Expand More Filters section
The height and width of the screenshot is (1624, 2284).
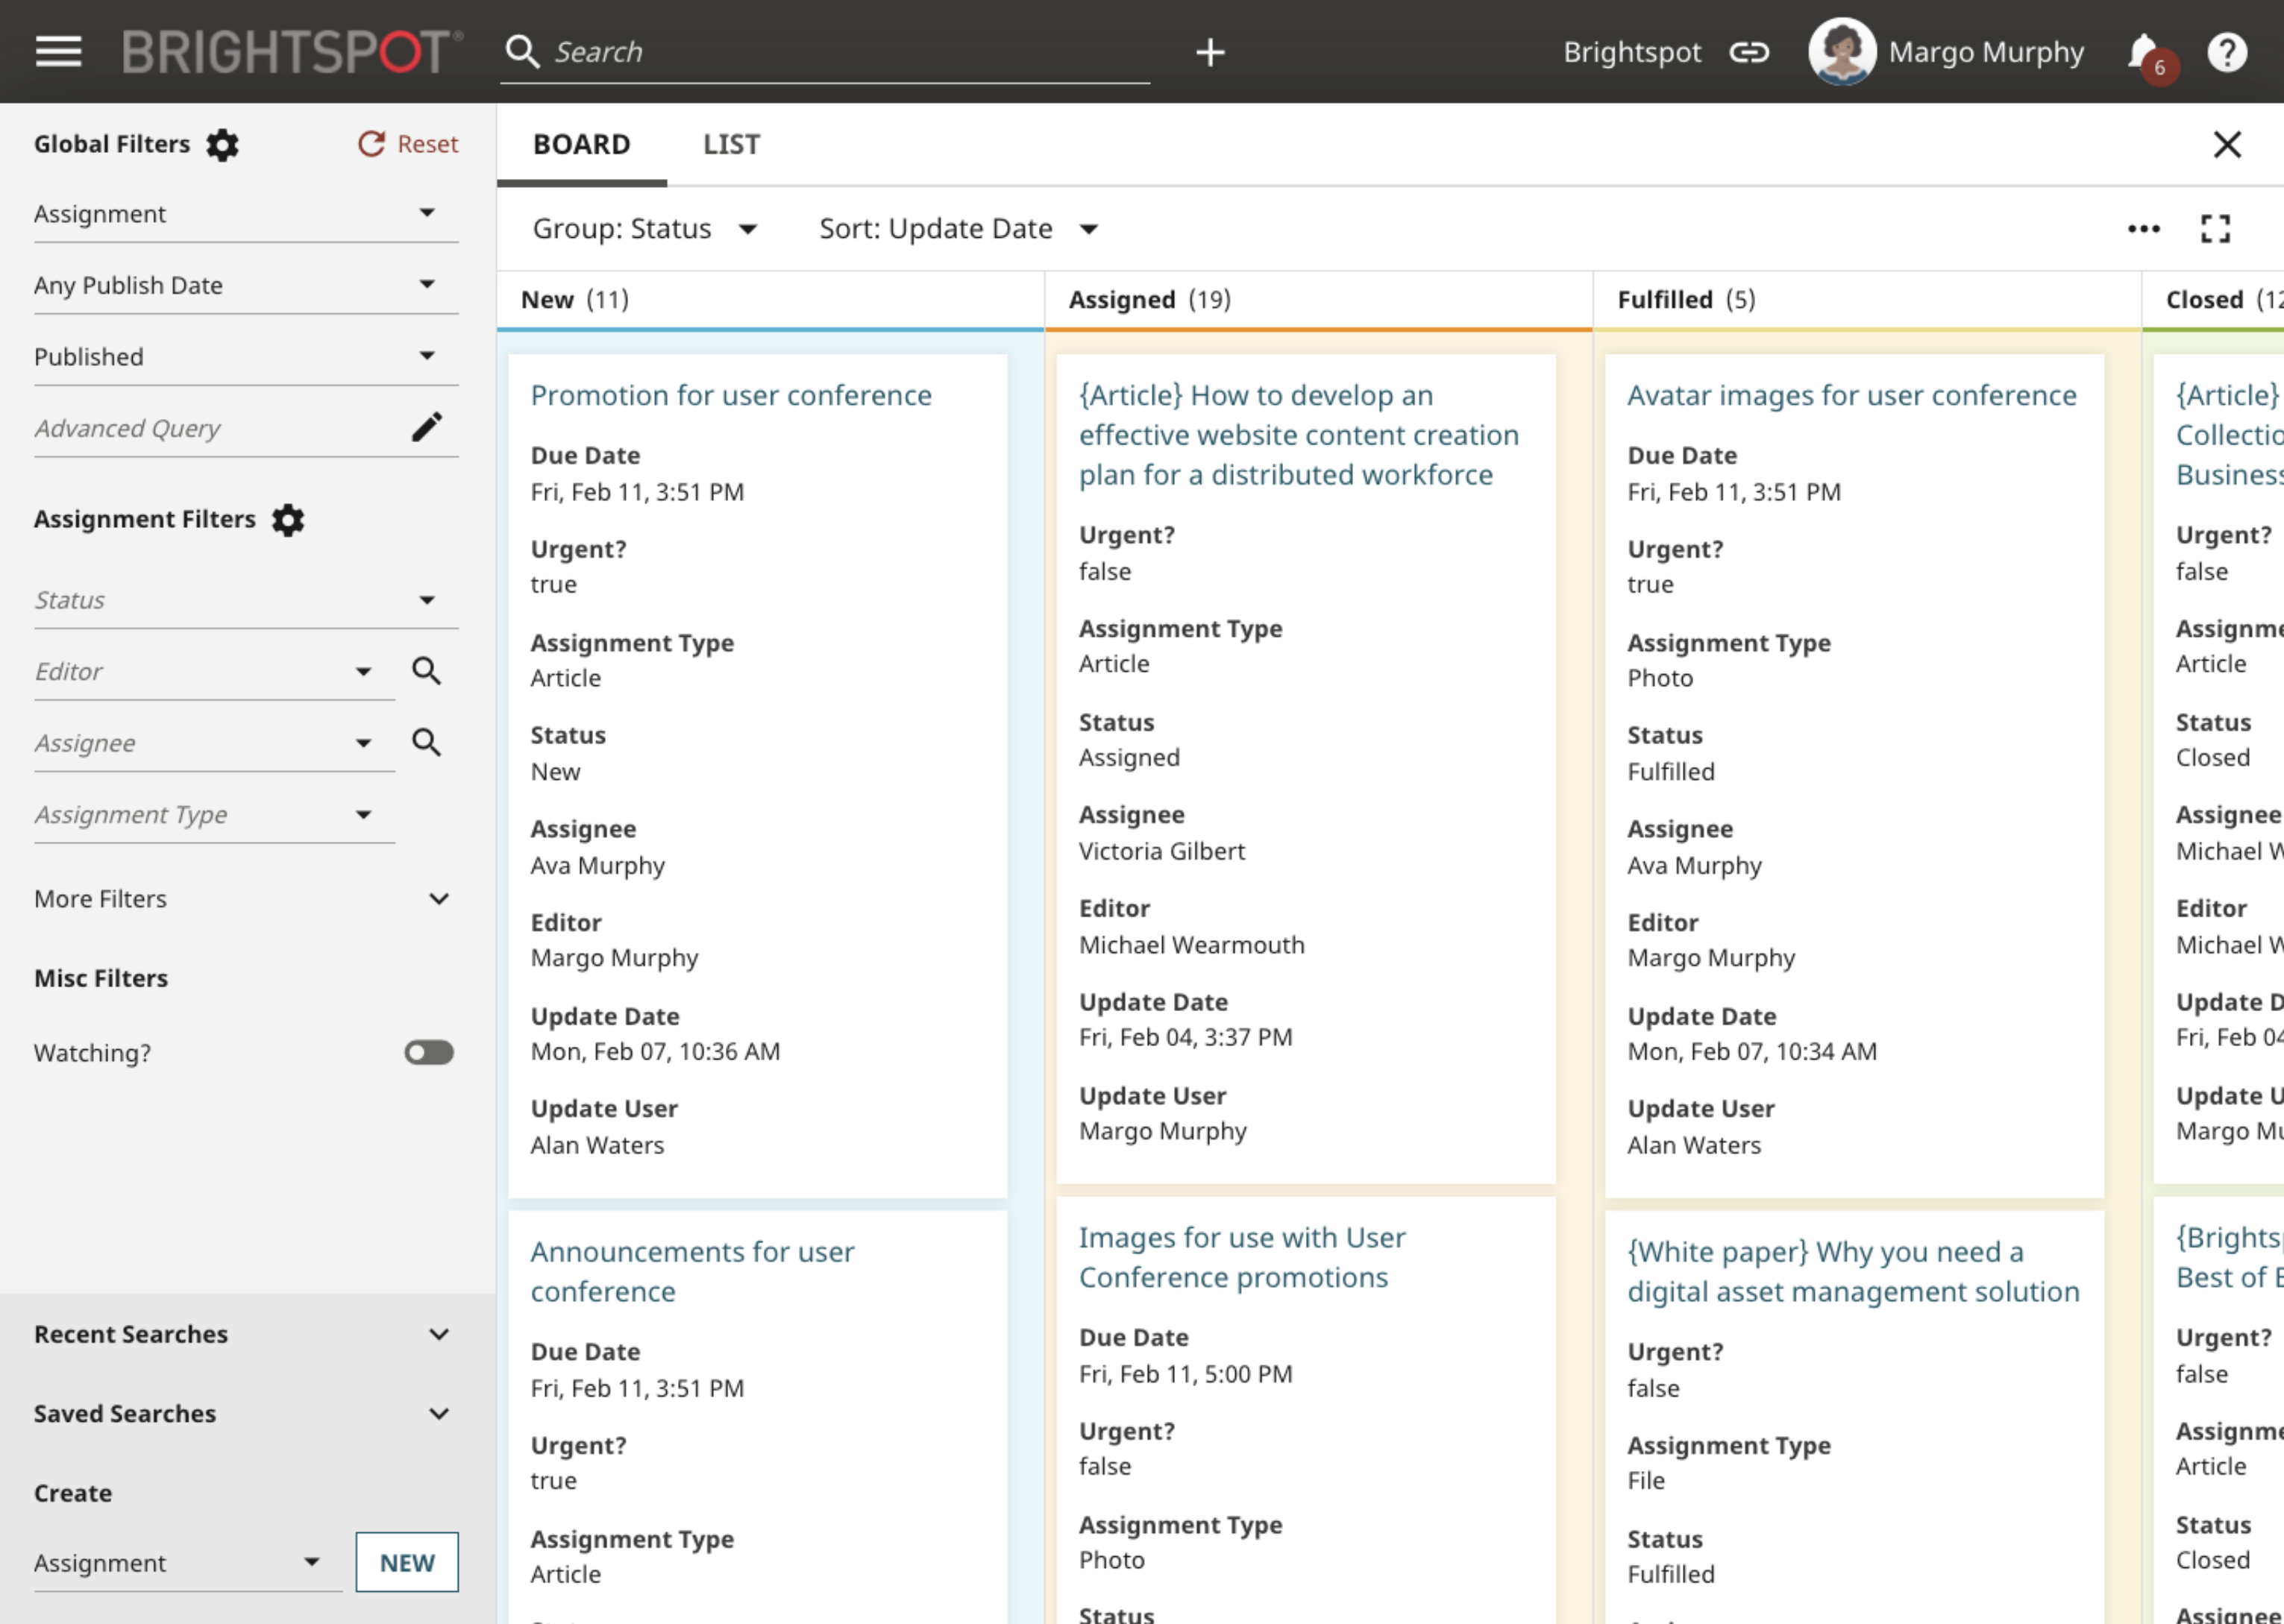click(241, 899)
